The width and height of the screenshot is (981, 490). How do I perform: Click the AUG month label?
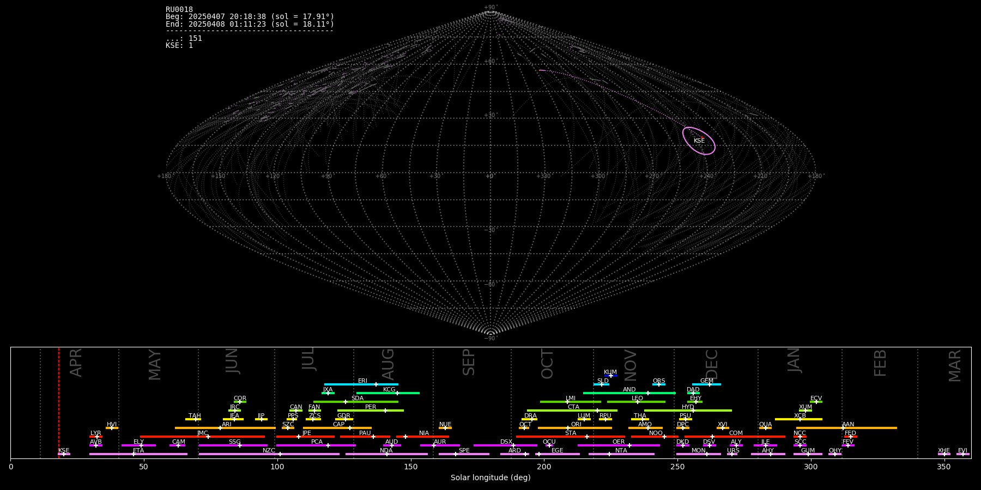coord(388,365)
